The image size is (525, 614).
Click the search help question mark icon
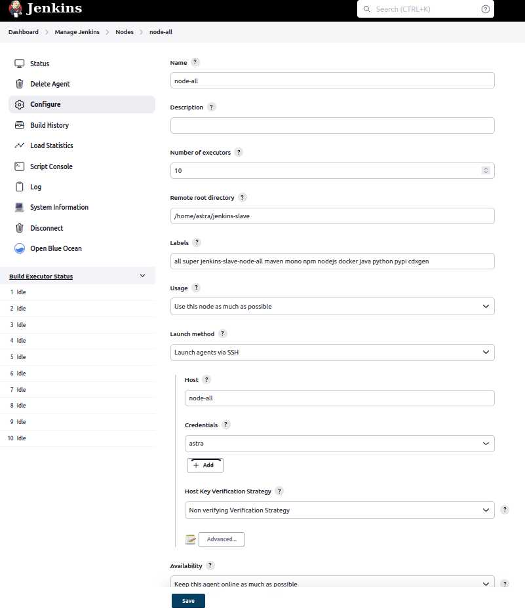click(485, 9)
